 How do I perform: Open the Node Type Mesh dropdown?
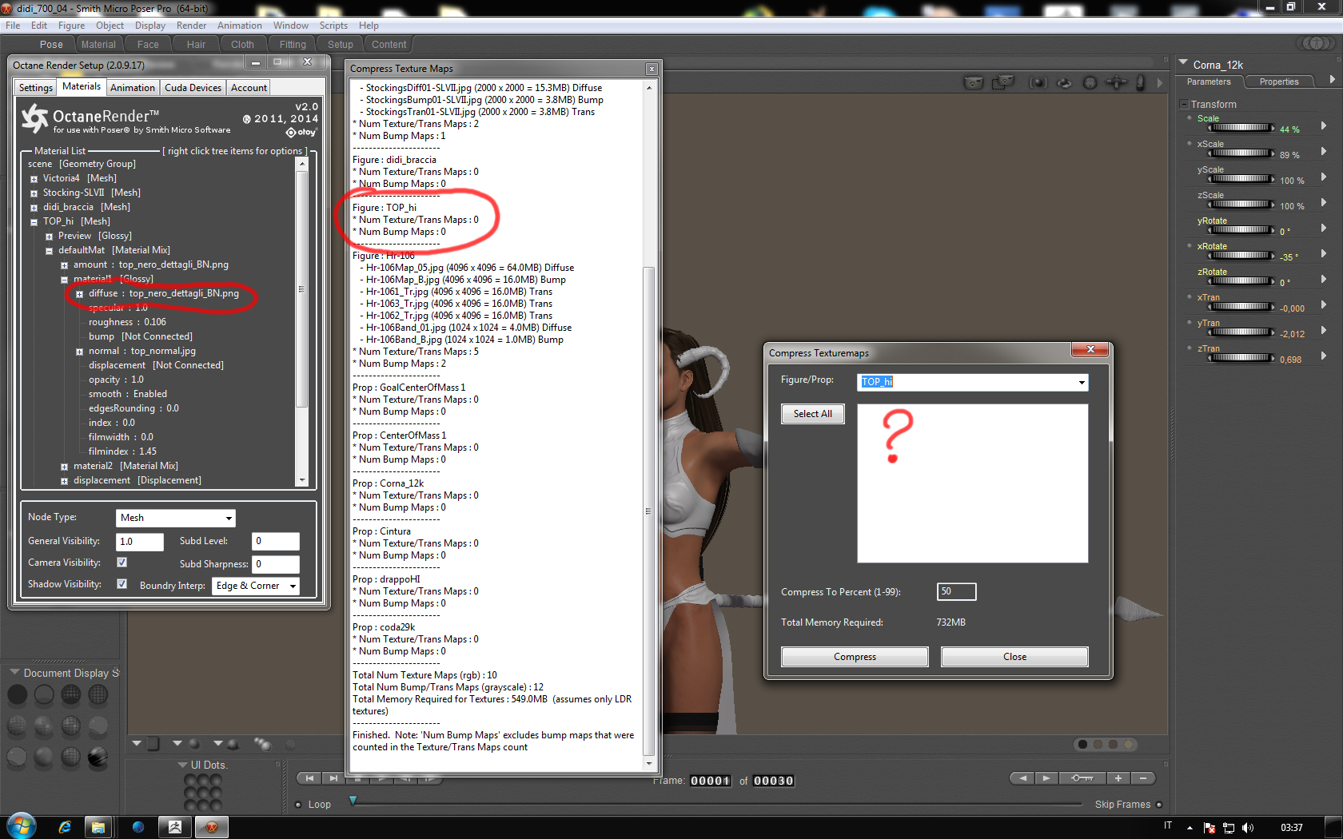pos(176,518)
